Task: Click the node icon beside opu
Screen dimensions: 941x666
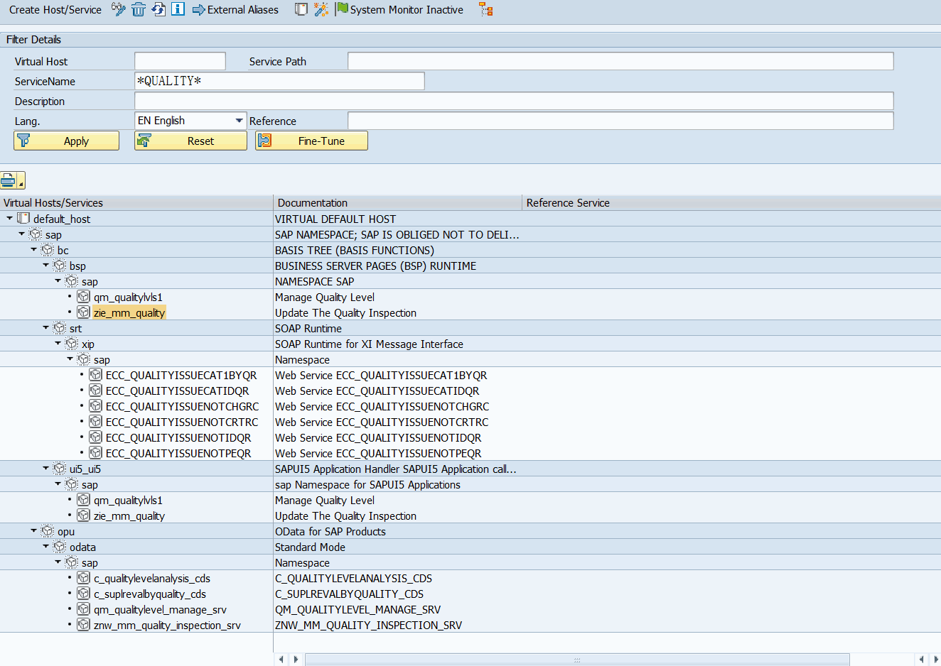Action: 48,531
